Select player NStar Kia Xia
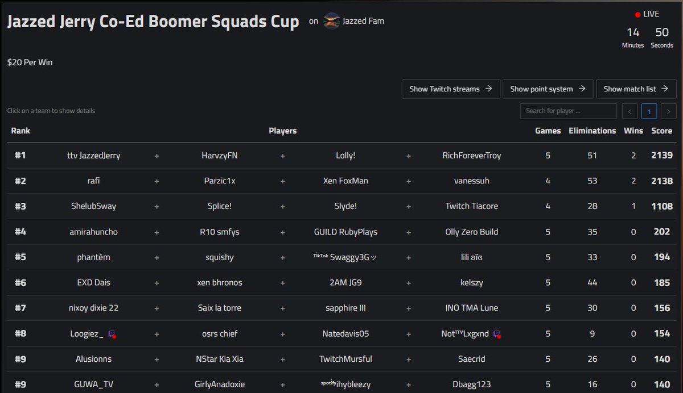Screen dimensions: 683x393 pyautogui.click(x=220, y=359)
